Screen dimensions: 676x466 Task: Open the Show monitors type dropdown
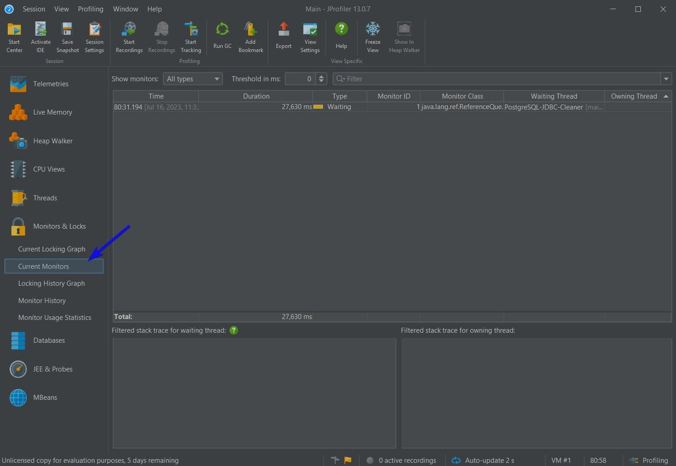192,79
